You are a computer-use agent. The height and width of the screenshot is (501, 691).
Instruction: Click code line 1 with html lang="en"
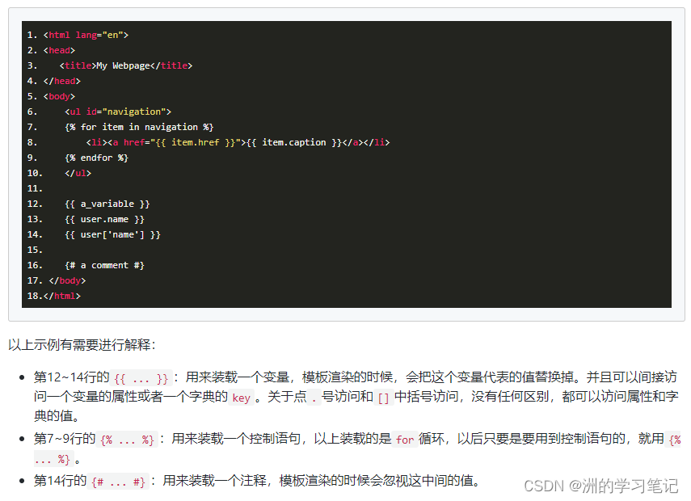(86, 35)
